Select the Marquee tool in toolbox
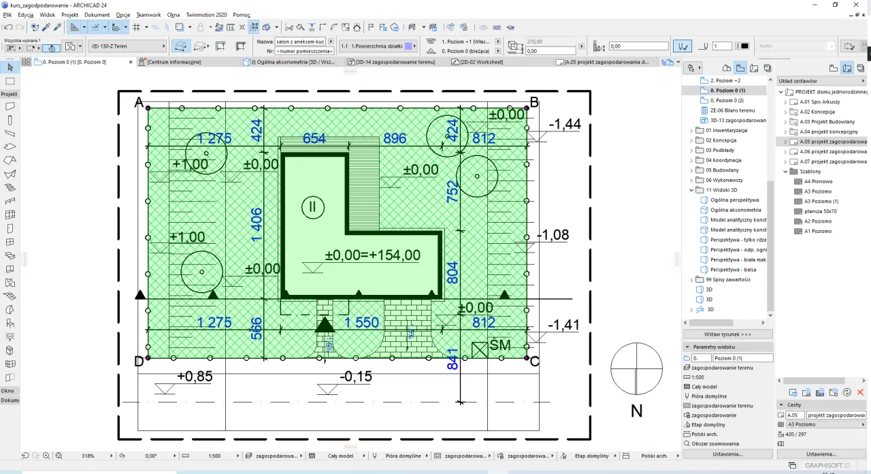This screenshot has width=871, height=474. point(10,81)
